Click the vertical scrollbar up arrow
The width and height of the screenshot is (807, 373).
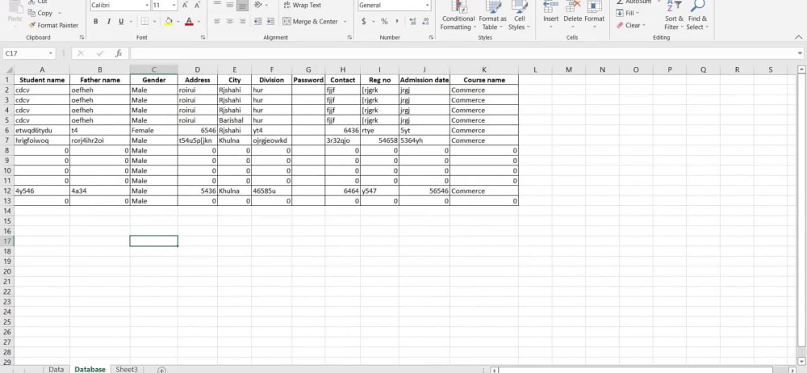801,69
